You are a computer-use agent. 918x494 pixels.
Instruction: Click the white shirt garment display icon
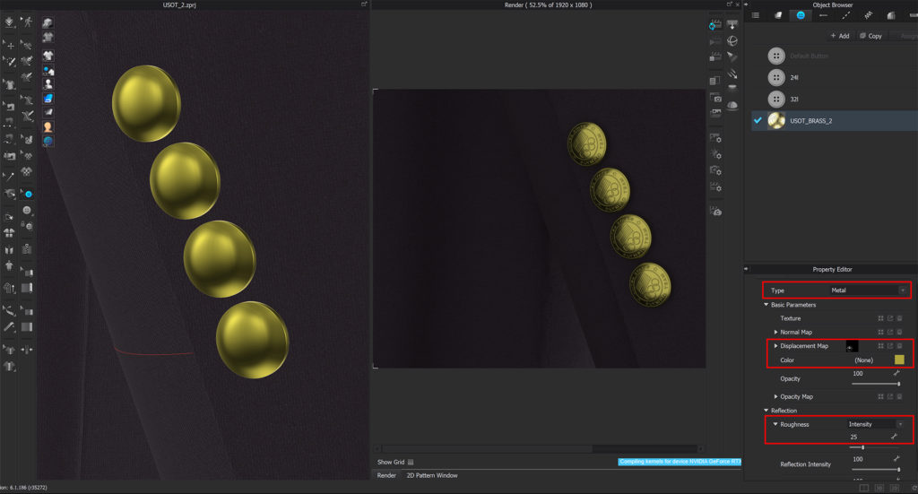48,56
